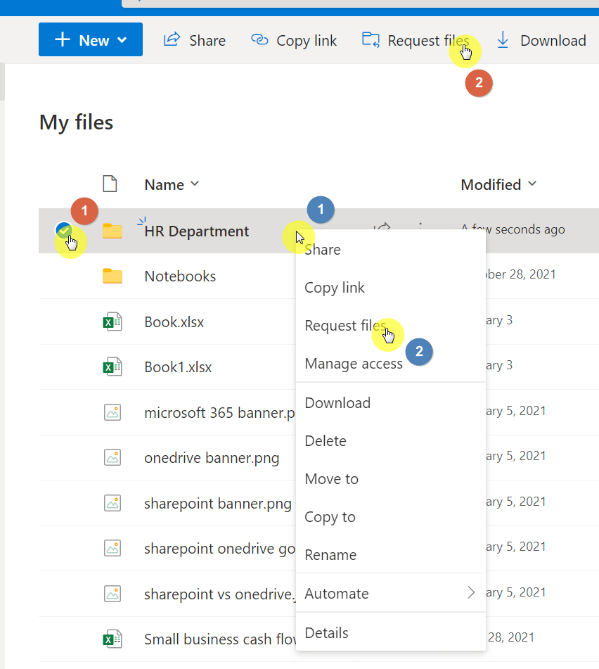
Task: Click Excel icon for Small business cash flow
Action: [112, 639]
